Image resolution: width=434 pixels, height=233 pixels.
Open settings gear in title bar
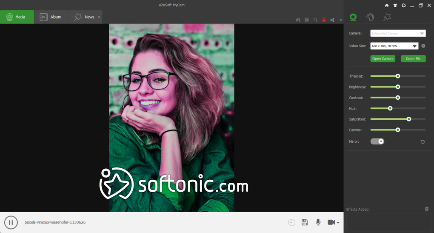pyautogui.click(x=404, y=6)
